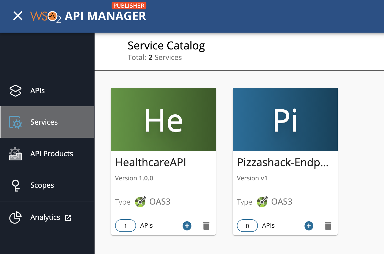Click the PUBLISHER badge in the header
Screen dimensions: 384x254
129,6
